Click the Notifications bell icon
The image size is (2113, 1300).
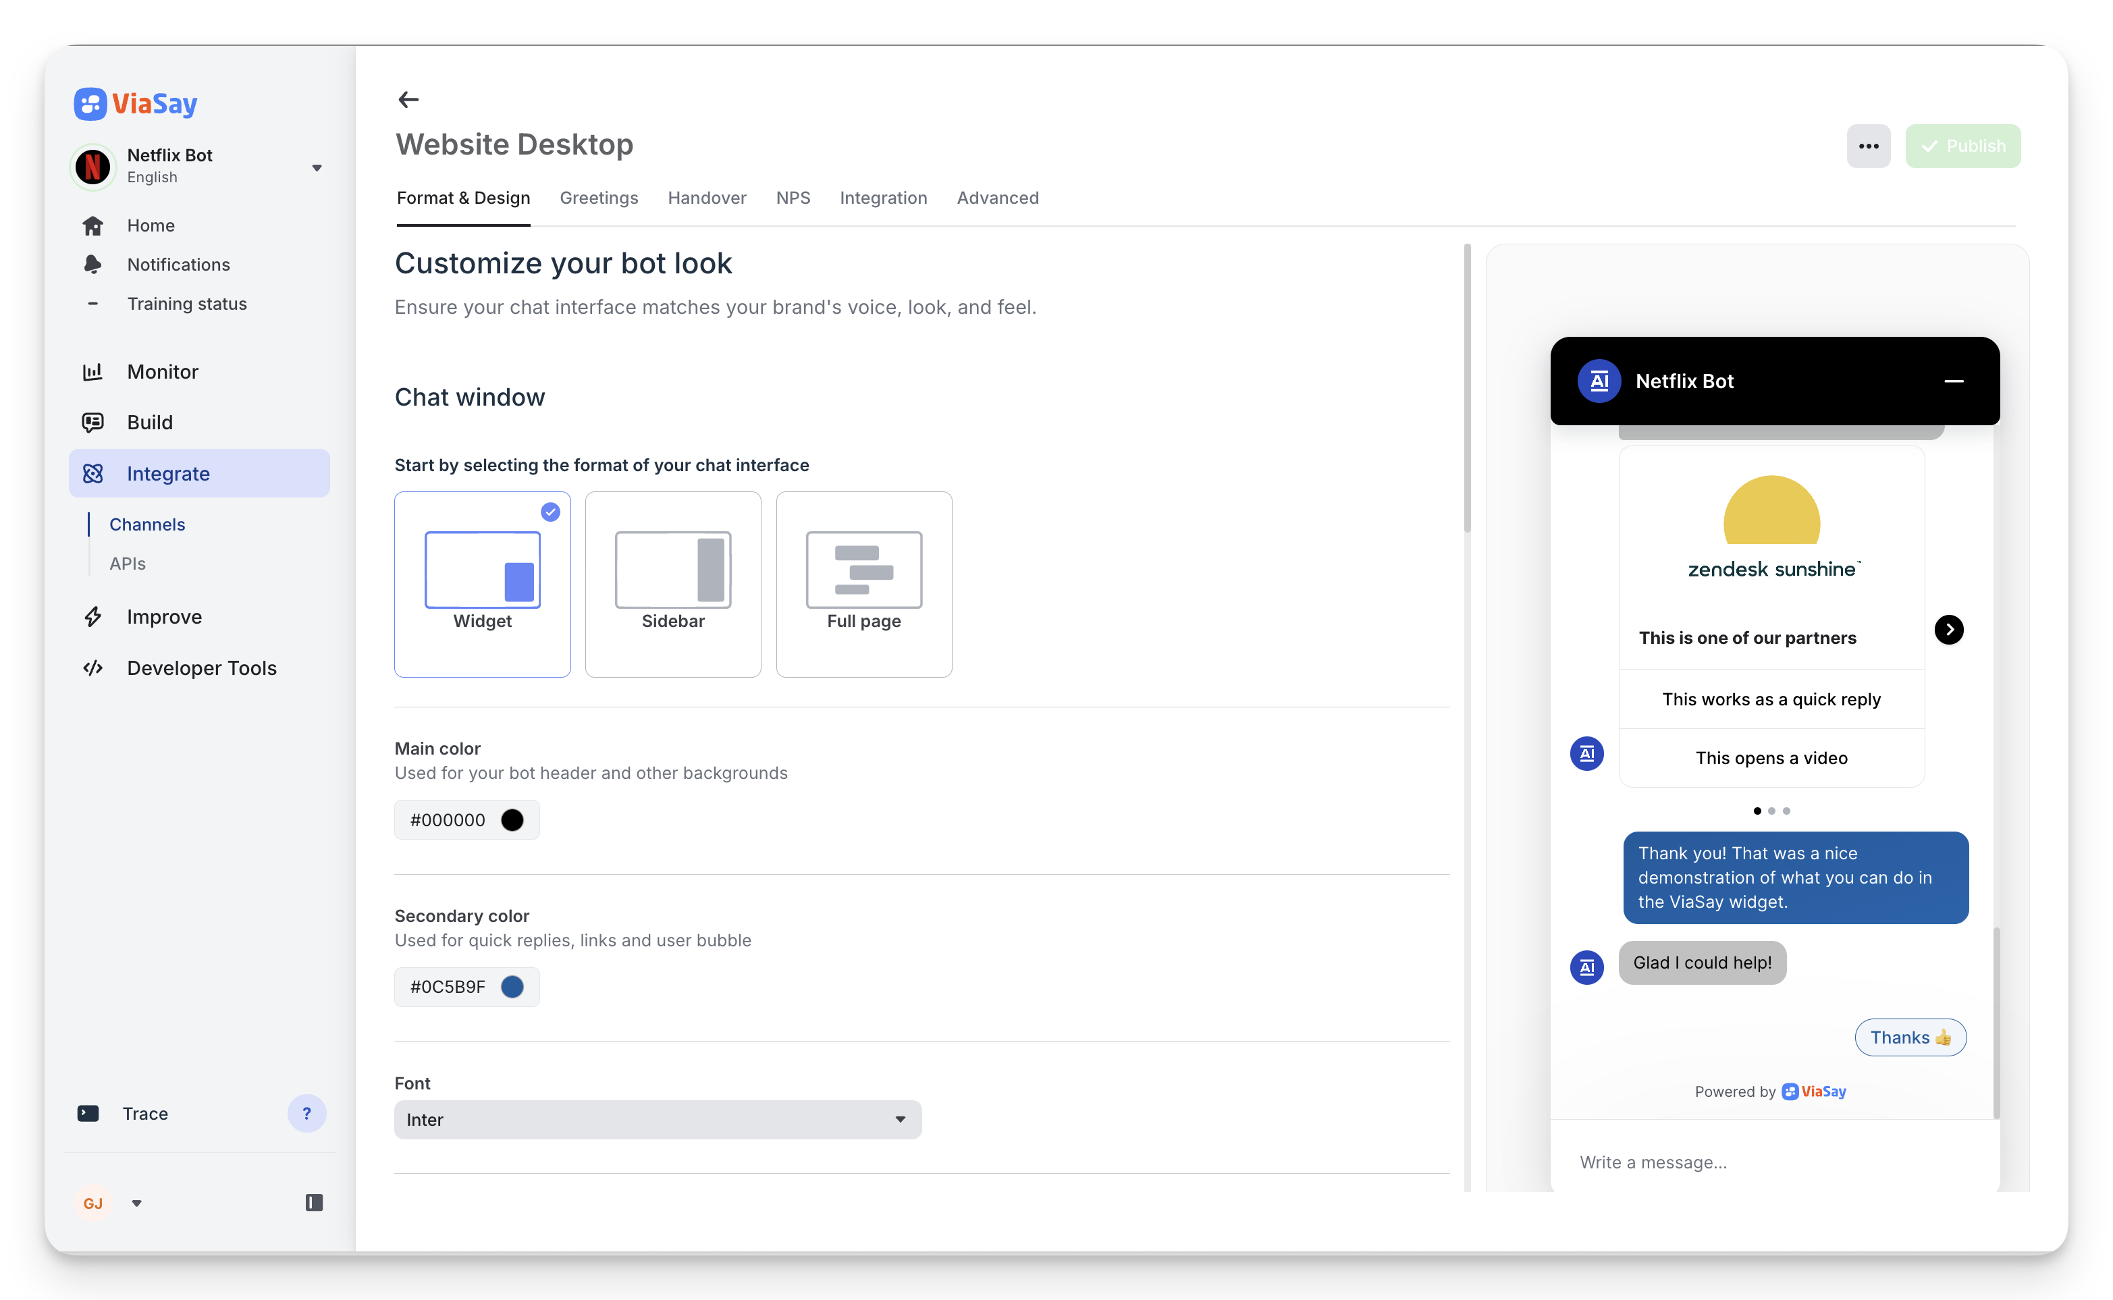pyautogui.click(x=93, y=265)
